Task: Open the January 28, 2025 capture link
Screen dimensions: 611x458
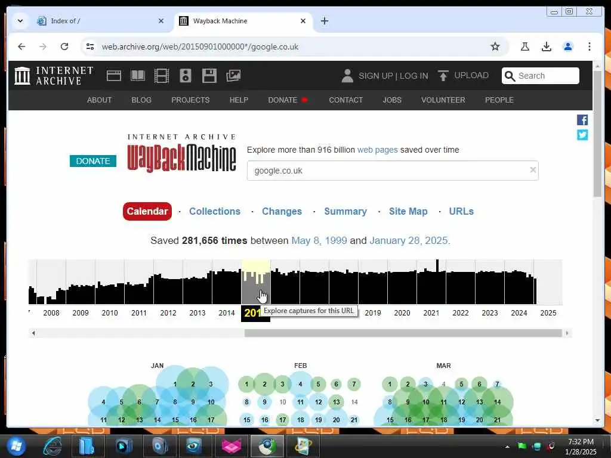Action: 409,240
